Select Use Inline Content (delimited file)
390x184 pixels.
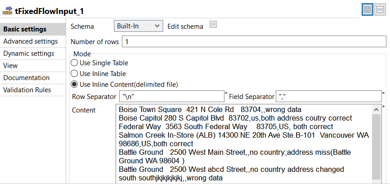tap(74, 84)
